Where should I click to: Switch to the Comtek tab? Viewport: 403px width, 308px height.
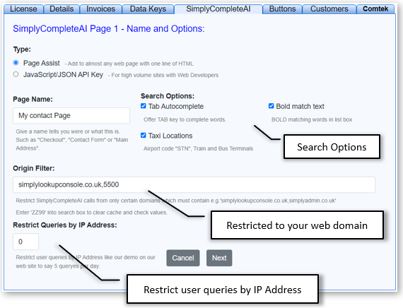click(x=375, y=9)
